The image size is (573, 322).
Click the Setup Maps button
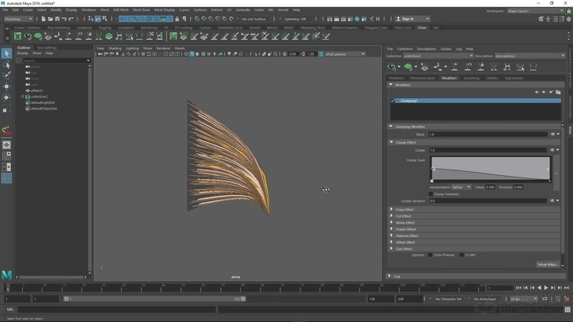[548, 264]
